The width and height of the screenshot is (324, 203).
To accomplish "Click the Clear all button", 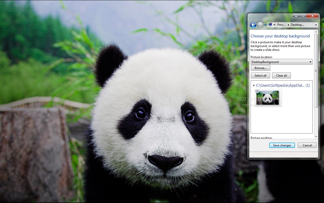I will (281, 76).
